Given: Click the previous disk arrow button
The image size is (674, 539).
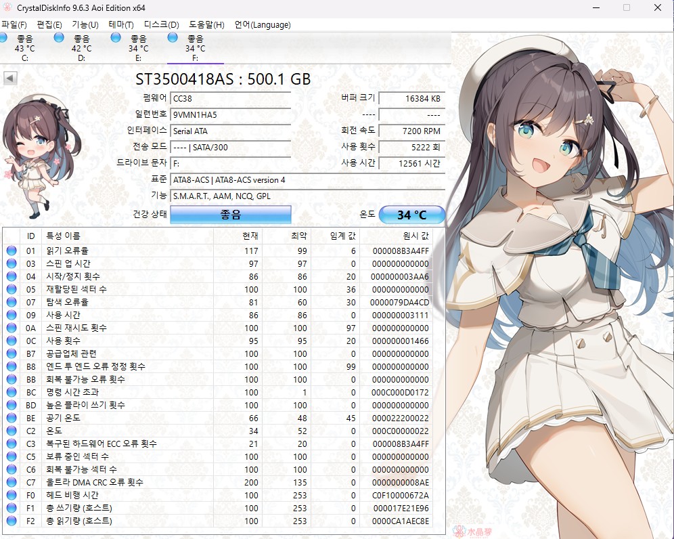Looking at the screenshot, I should pos(10,79).
